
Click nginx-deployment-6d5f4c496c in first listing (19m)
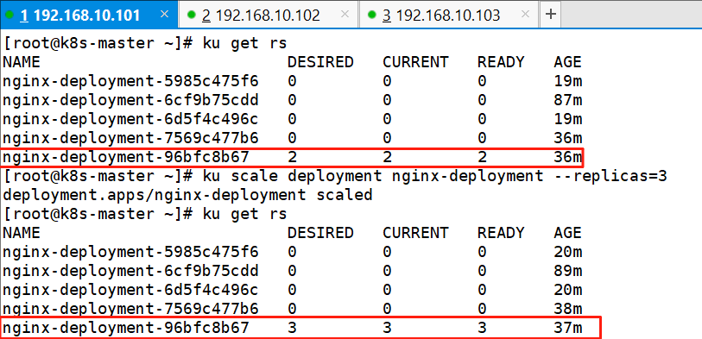click(x=130, y=119)
